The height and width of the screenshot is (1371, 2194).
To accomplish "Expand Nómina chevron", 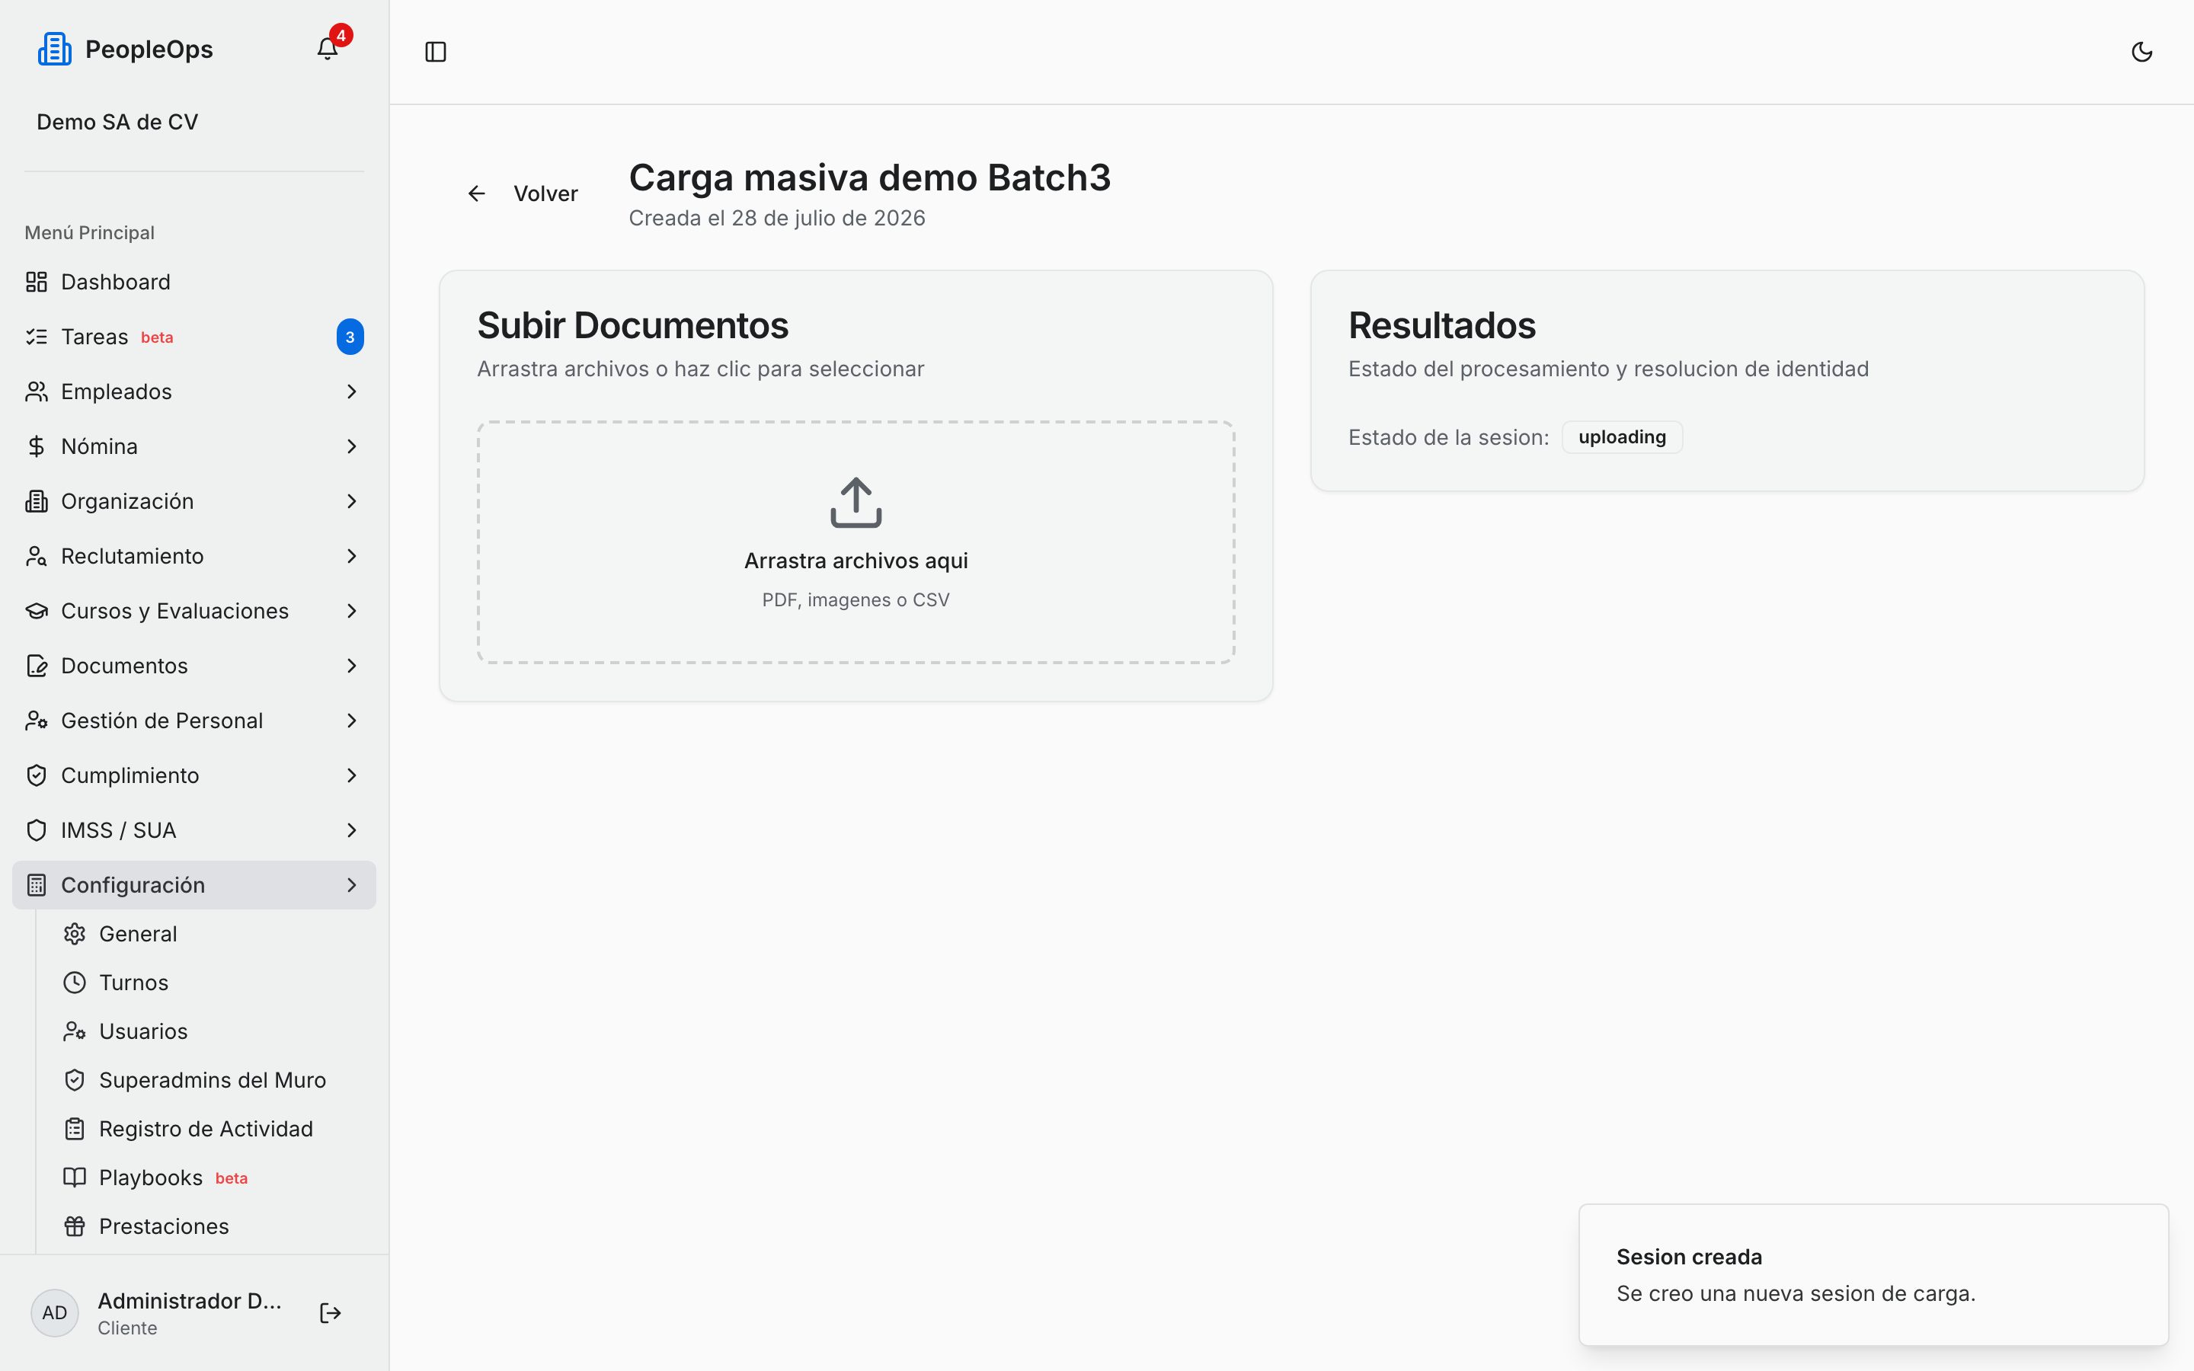I will [352, 446].
